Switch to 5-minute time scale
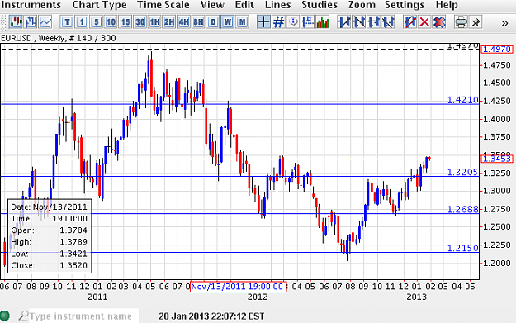516x323 pixels. coord(96,22)
